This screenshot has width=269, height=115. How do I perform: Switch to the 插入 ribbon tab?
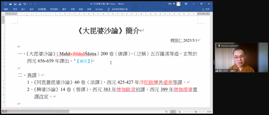click(x=23, y=9)
